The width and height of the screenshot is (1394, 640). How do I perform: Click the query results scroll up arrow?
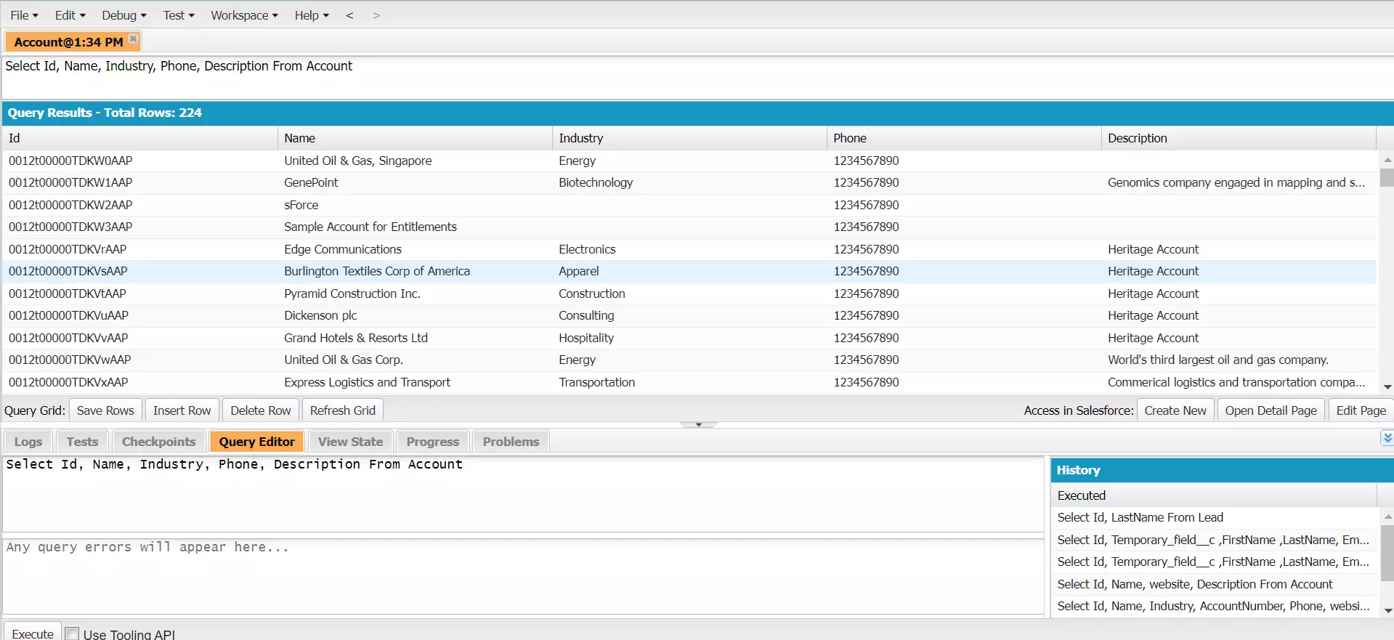pos(1387,159)
